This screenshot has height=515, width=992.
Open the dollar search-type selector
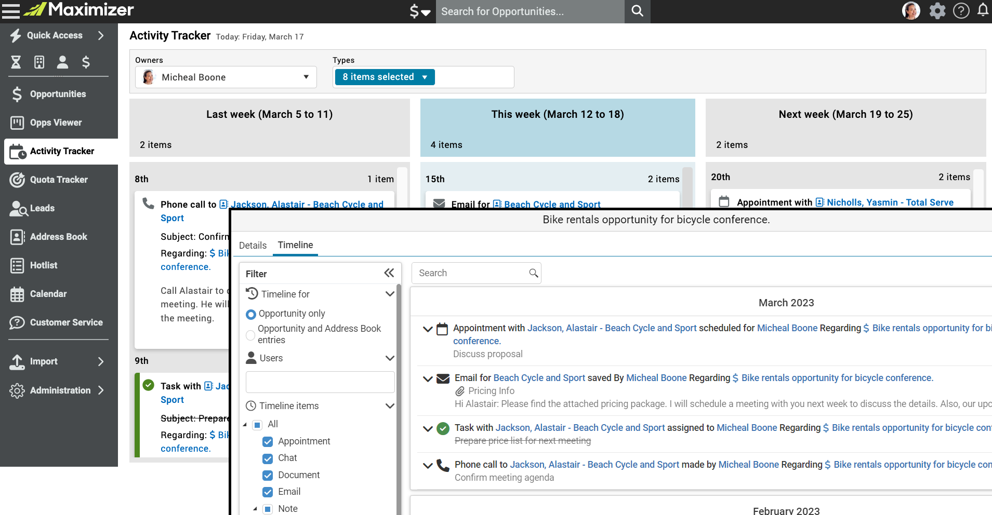[420, 11]
